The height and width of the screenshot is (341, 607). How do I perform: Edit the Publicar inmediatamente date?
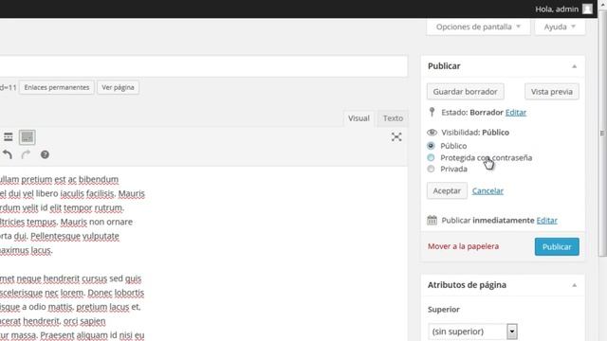click(546, 220)
